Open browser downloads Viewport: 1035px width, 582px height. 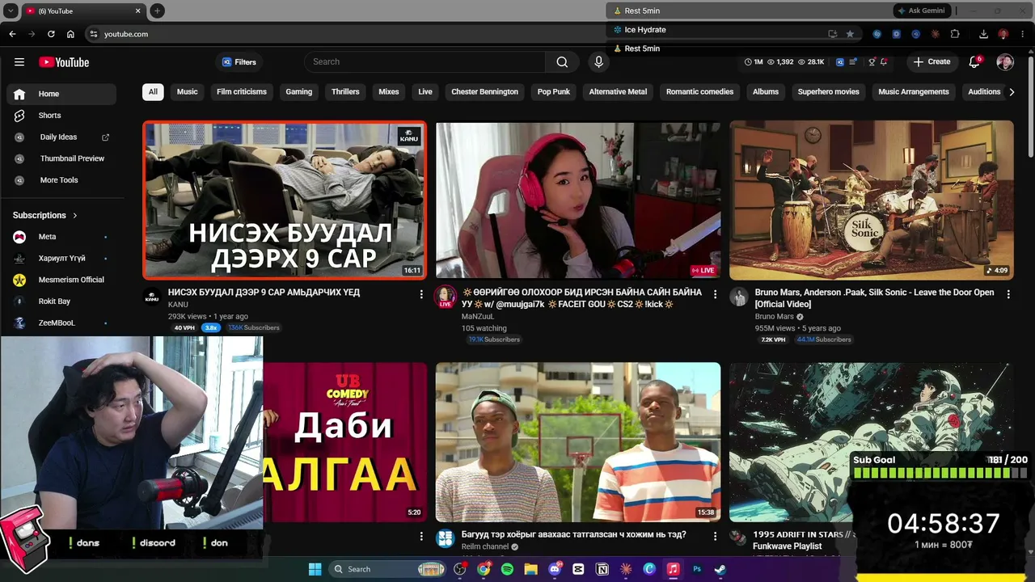point(983,34)
